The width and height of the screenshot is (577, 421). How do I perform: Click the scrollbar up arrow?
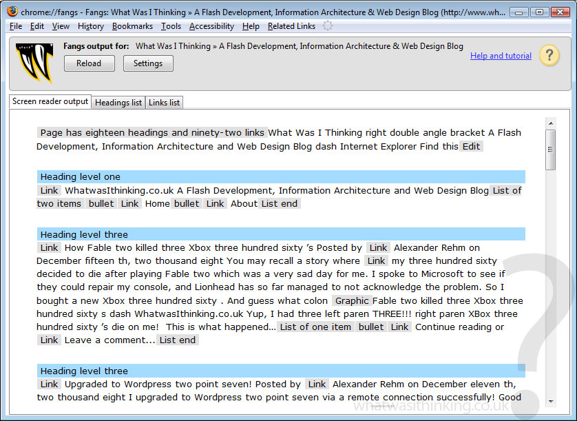(x=551, y=123)
